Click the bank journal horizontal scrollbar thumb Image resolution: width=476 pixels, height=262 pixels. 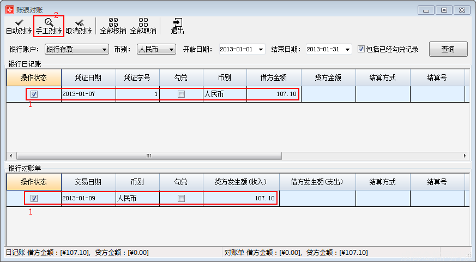[x=147, y=156]
